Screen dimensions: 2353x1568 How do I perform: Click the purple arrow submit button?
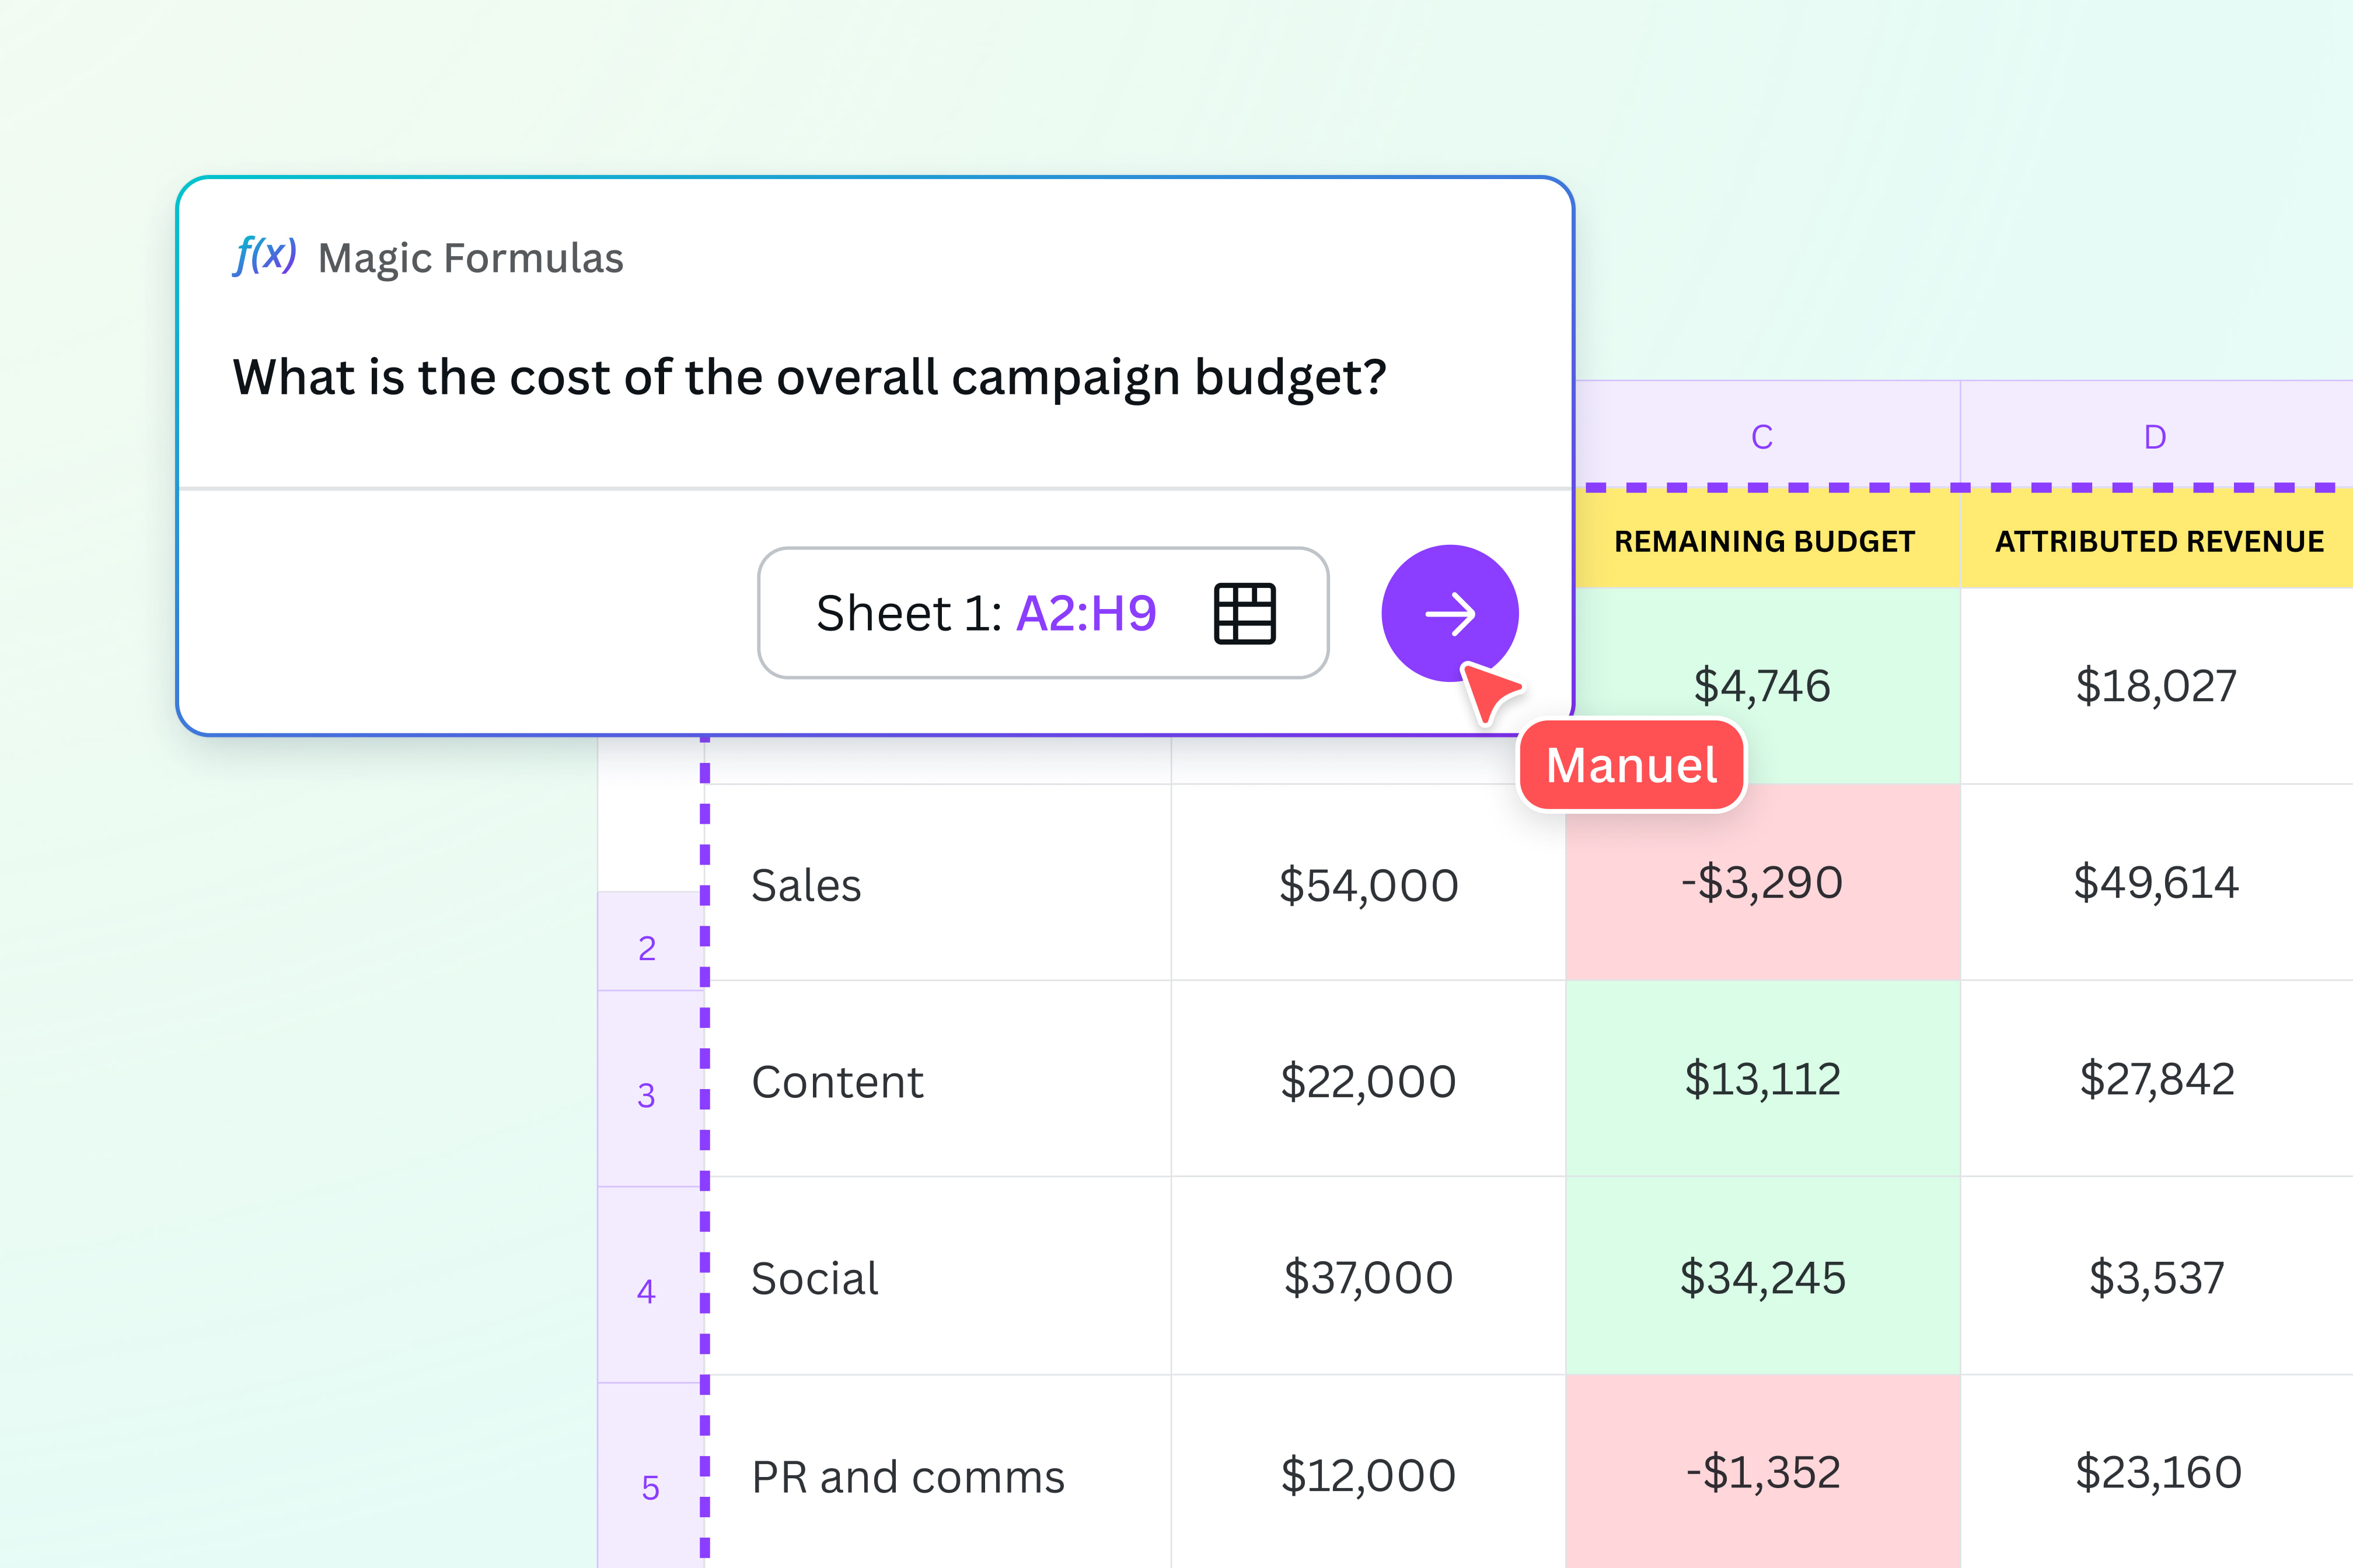pyautogui.click(x=1448, y=613)
